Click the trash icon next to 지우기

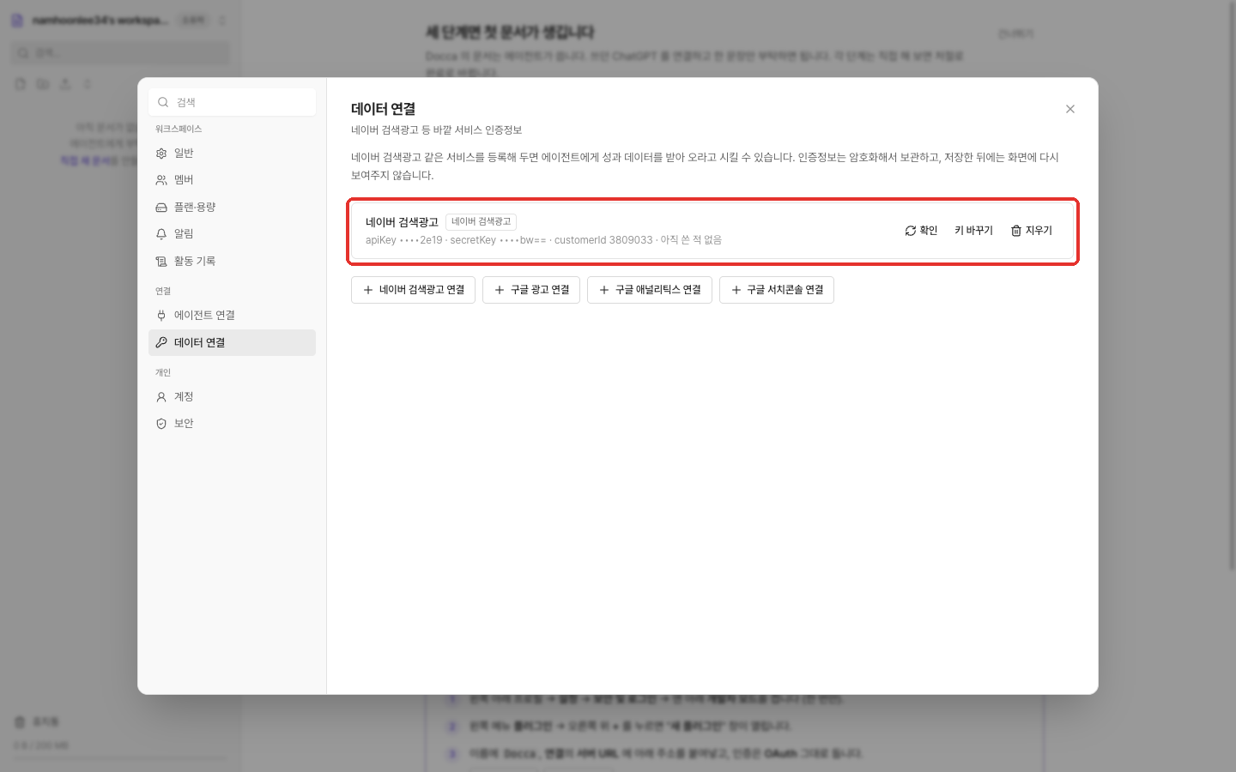1016,231
